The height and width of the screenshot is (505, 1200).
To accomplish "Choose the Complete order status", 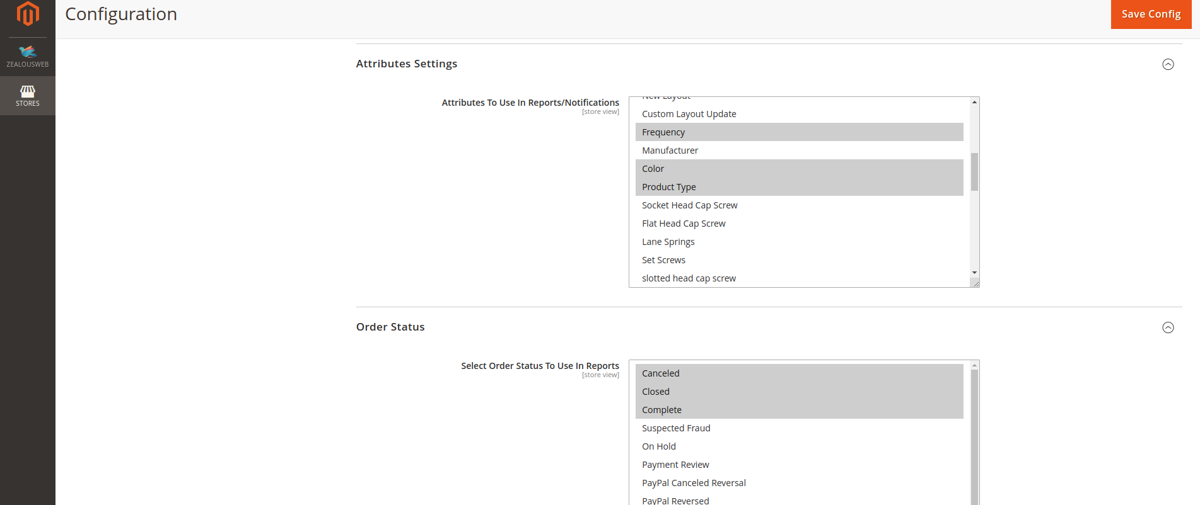I will [661, 410].
